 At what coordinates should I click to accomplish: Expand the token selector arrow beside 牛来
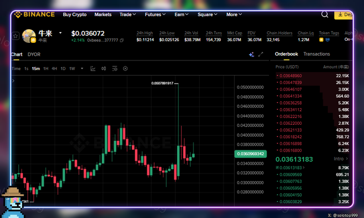pyautogui.click(x=61, y=33)
